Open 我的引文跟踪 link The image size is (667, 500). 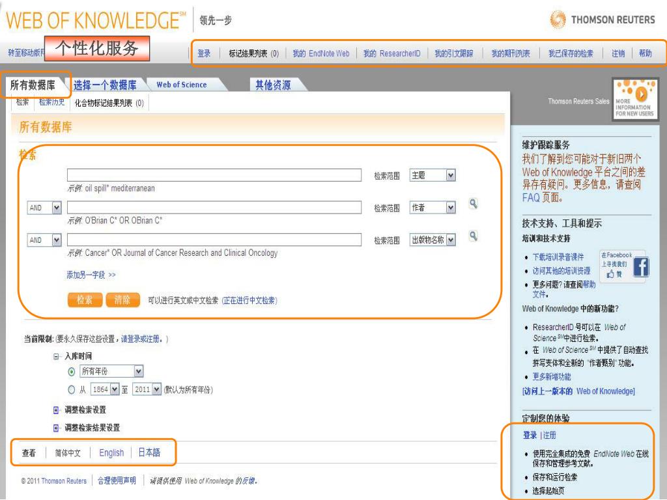454,53
